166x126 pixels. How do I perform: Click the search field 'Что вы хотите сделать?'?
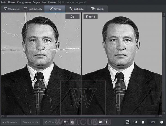coord(74,2)
